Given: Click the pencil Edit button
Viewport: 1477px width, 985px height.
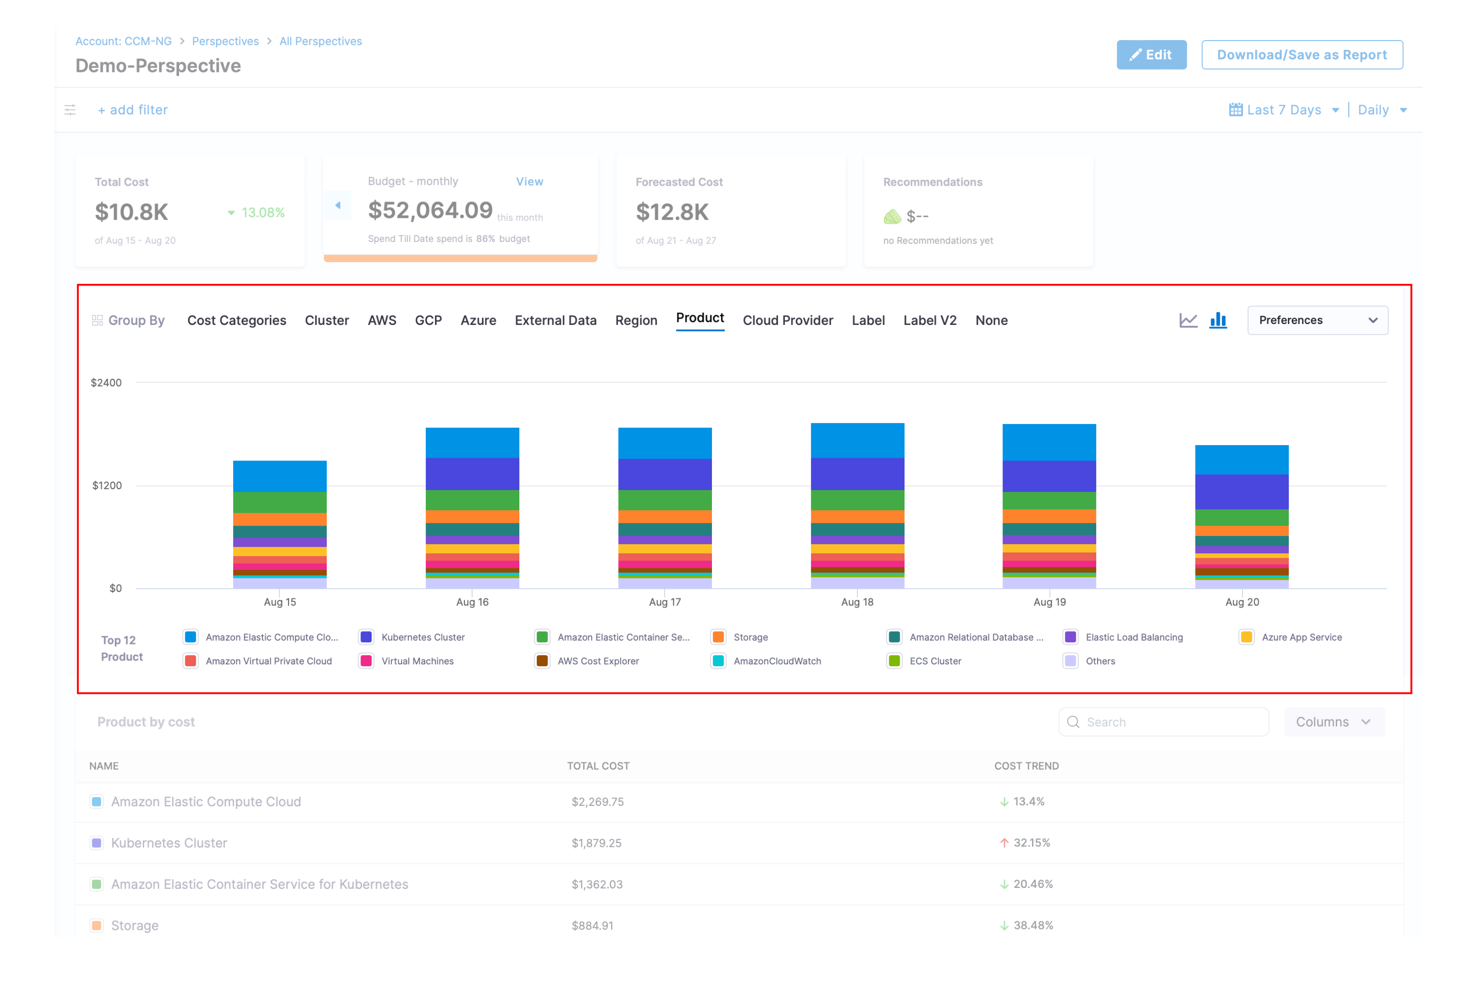Looking at the screenshot, I should click(1151, 55).
